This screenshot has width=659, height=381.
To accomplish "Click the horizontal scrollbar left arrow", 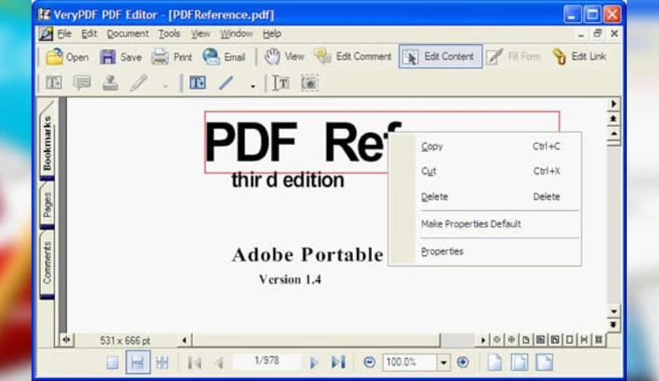I will 184,340.
